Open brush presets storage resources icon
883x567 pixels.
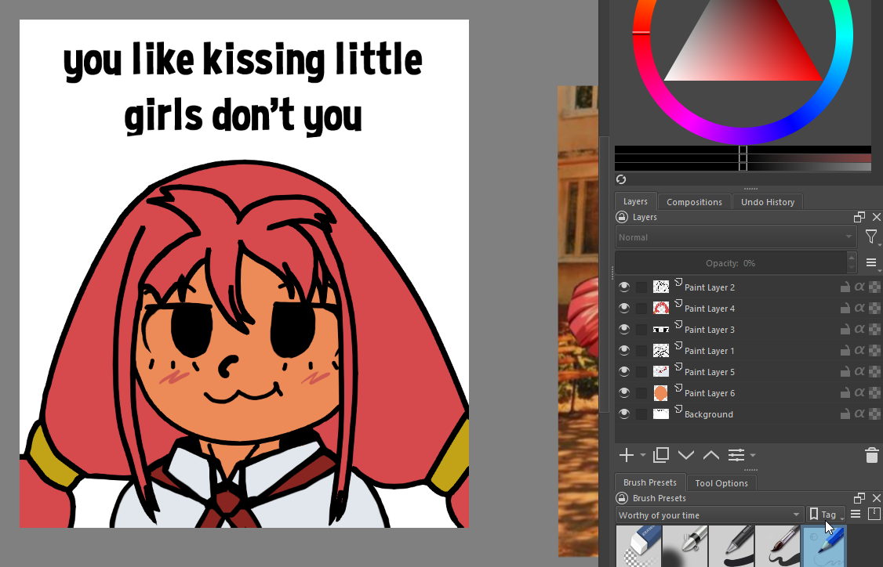pos(874,514)
